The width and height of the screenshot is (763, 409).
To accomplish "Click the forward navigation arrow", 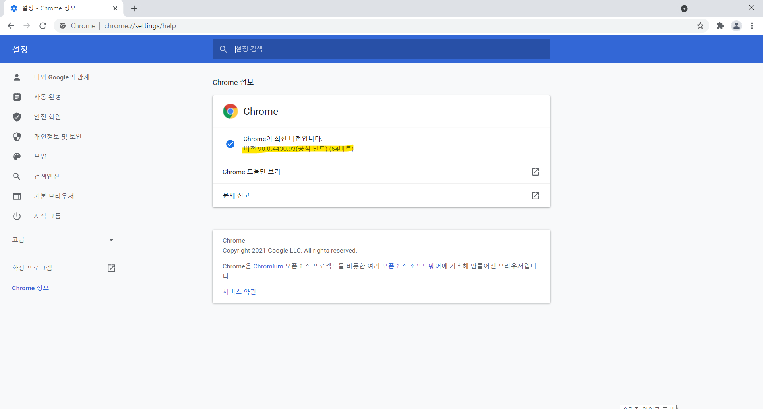I will coord(27,26).
